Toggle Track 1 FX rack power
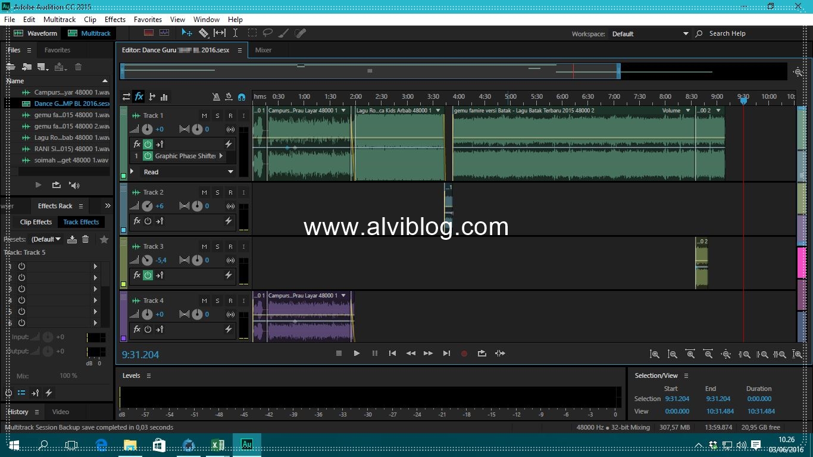 point(148,144)
